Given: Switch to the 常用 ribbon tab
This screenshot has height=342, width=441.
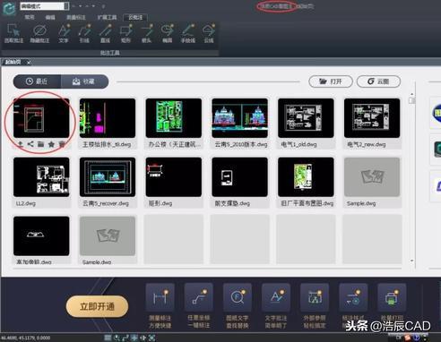Looking at the screenshot, I should pos(30,17).
